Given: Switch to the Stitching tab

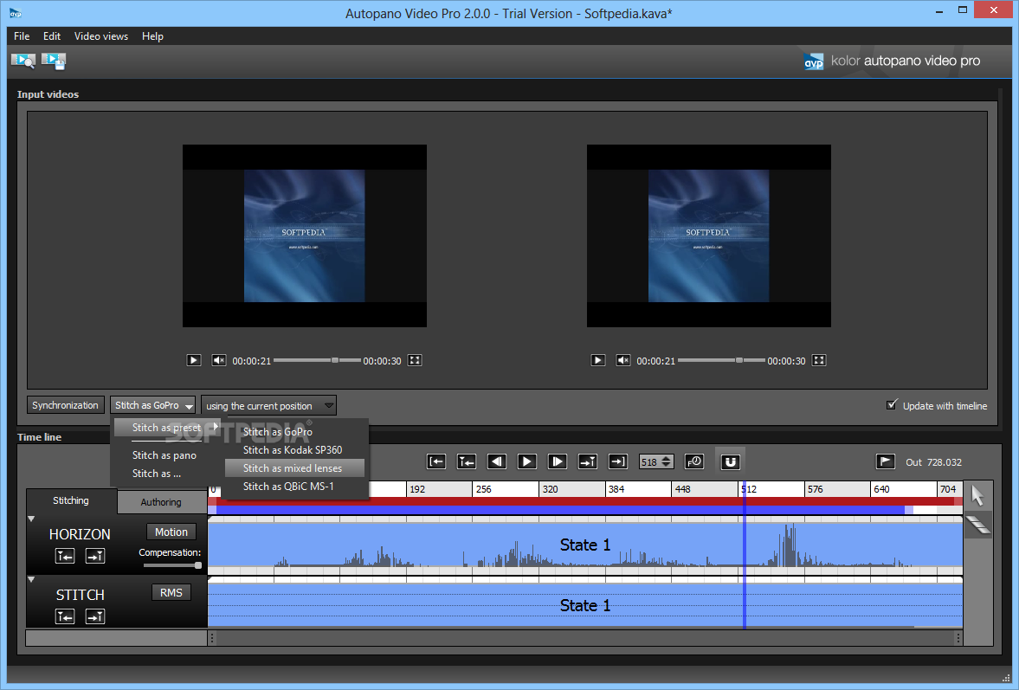Looking at the screenshot, I should (x=71, y=500).
